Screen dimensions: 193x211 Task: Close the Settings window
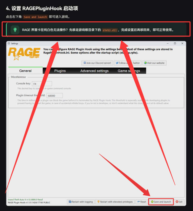point(182,43)
